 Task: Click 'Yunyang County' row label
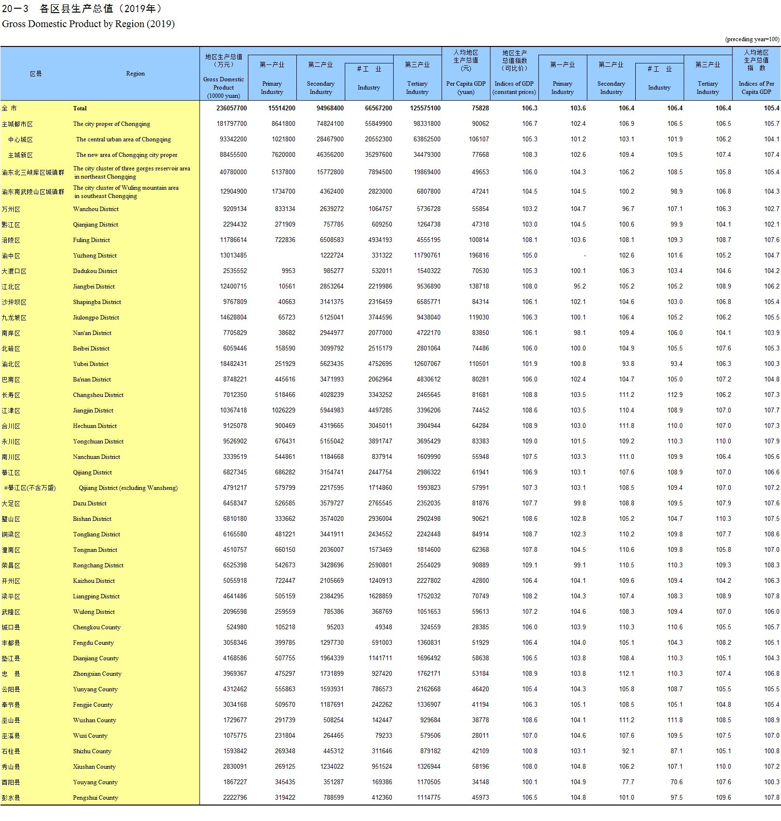click(95, 689)
